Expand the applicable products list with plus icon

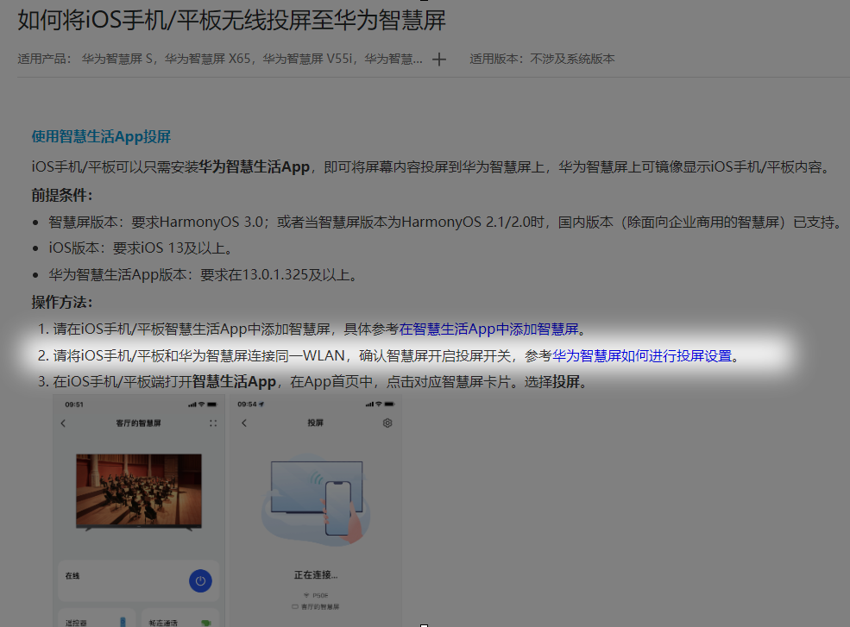439,59
